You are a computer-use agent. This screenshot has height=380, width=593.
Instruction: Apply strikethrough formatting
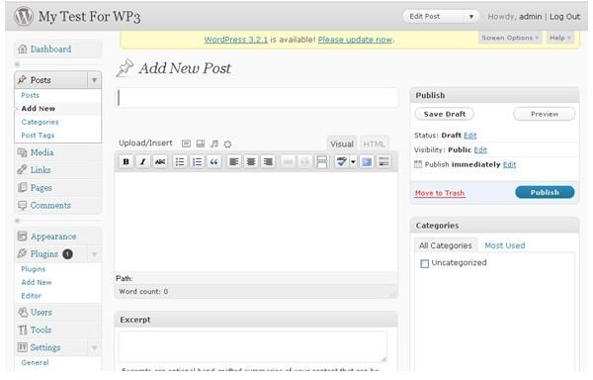(x=160, y=161)
